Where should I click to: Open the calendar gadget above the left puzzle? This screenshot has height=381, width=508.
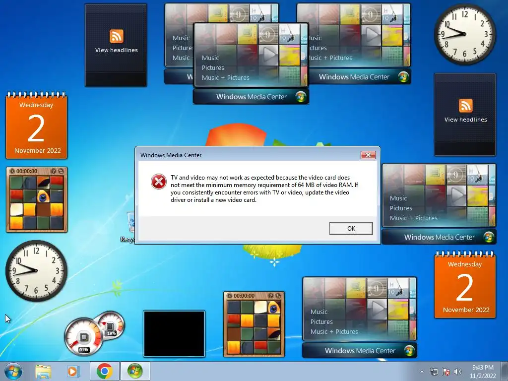(x=36, y=126)
